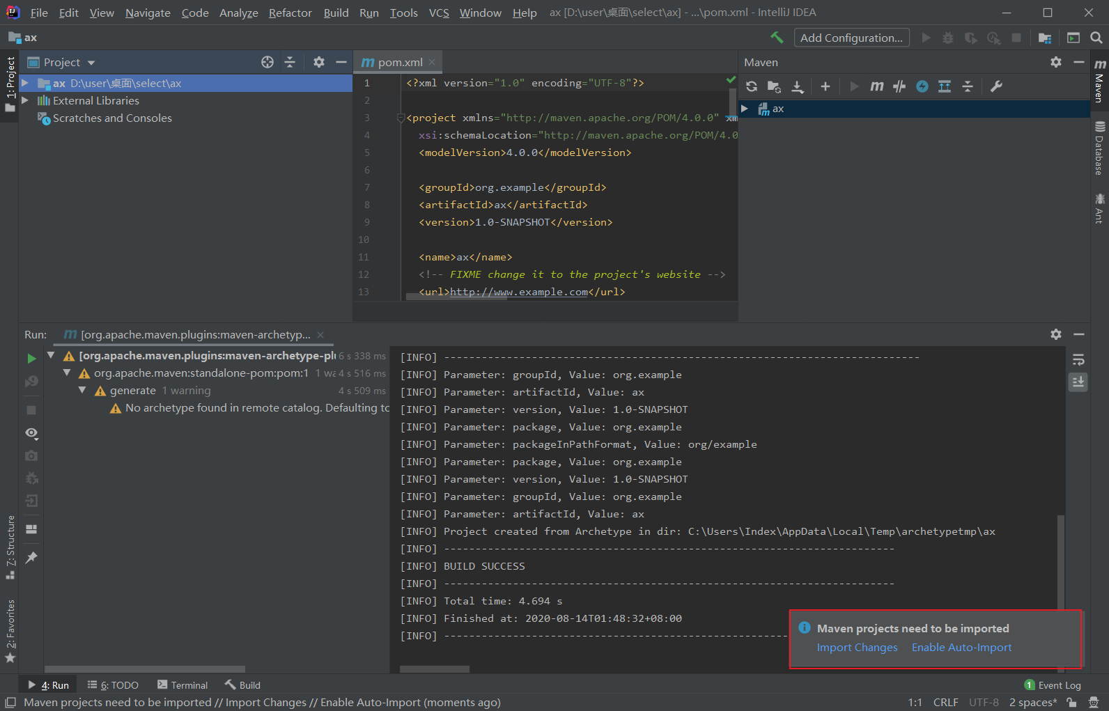Open the File menu
1109x711 pixels.
pos(39,13)
